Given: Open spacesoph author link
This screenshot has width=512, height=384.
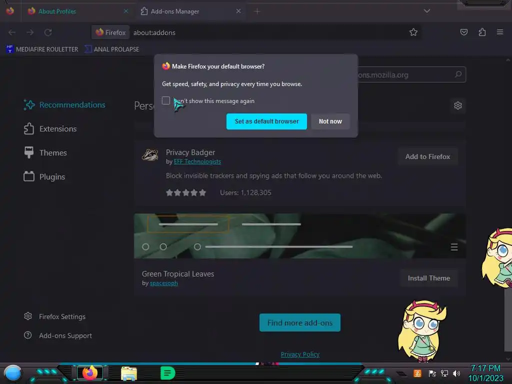Looking at the screenshot, I should click(x=163, y=283).
